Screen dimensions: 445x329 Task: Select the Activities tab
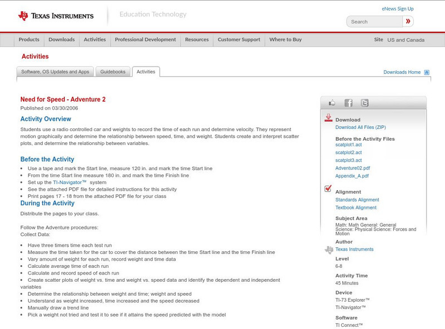pos(146,72)
